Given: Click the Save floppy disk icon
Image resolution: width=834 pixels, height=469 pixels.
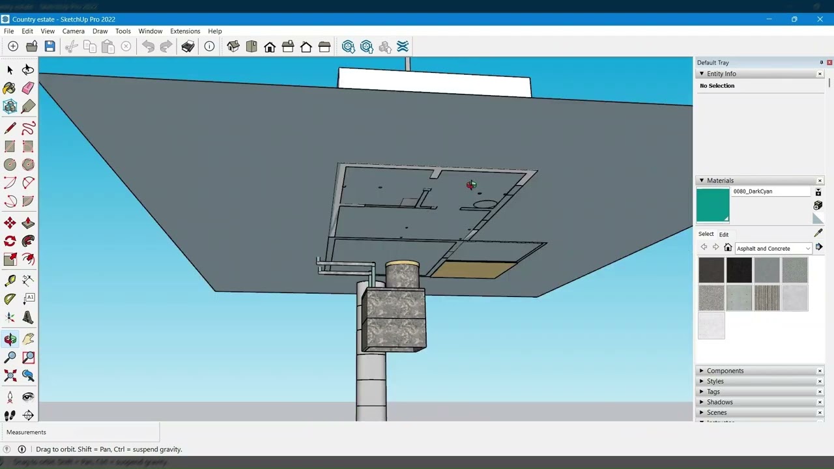Looking at the screenshot, I should (x=50, y=46).
